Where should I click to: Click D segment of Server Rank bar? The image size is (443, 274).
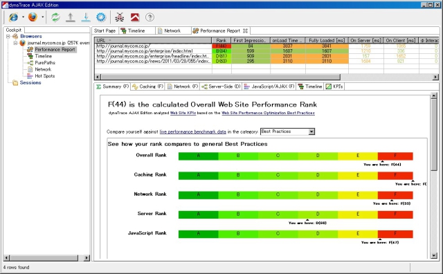[x=318, y=214]
